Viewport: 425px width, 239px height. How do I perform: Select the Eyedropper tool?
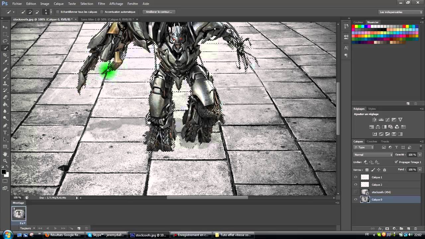5,62
